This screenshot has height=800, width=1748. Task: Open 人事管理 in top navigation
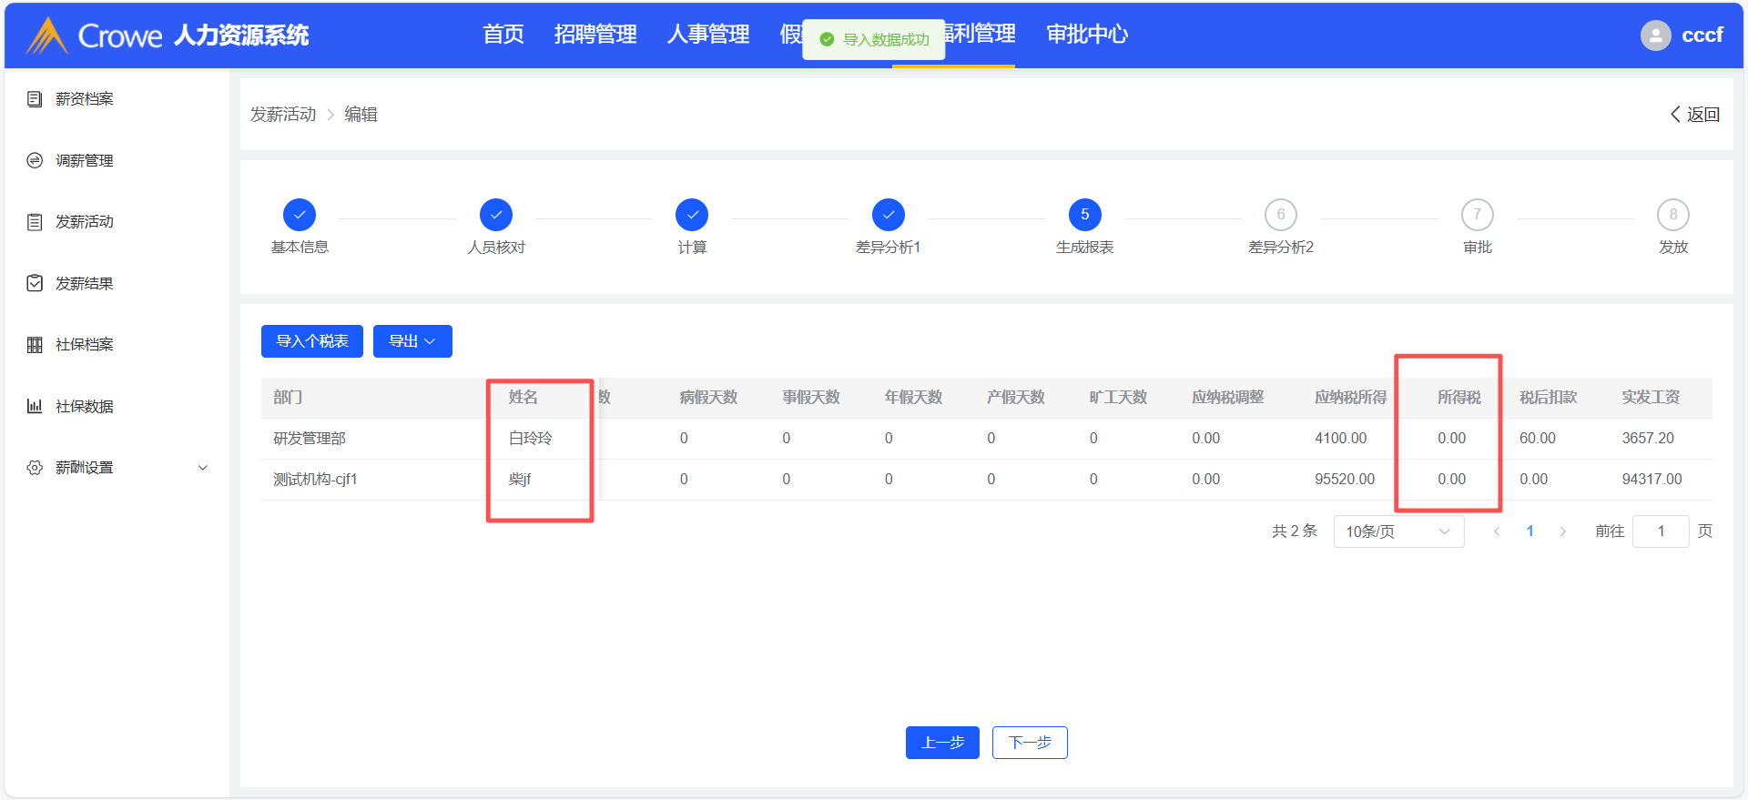[708, 35]
